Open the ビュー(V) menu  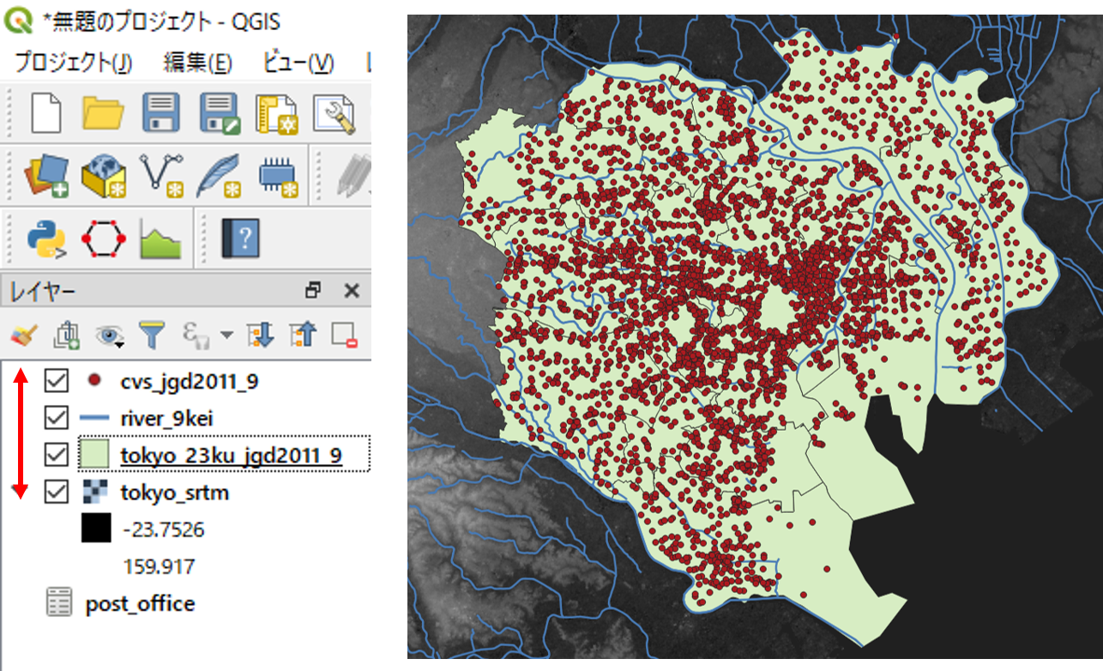coord(298,62)
